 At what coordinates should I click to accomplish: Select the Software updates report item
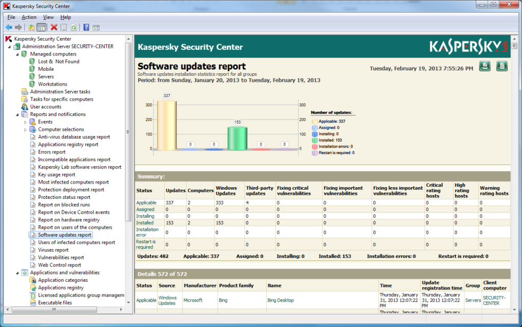64,235
